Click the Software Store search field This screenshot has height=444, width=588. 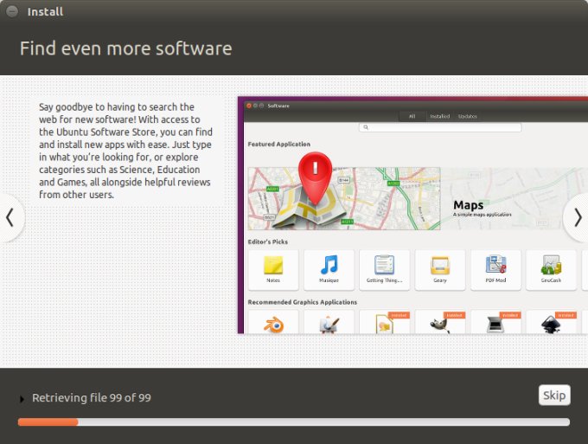441,127
